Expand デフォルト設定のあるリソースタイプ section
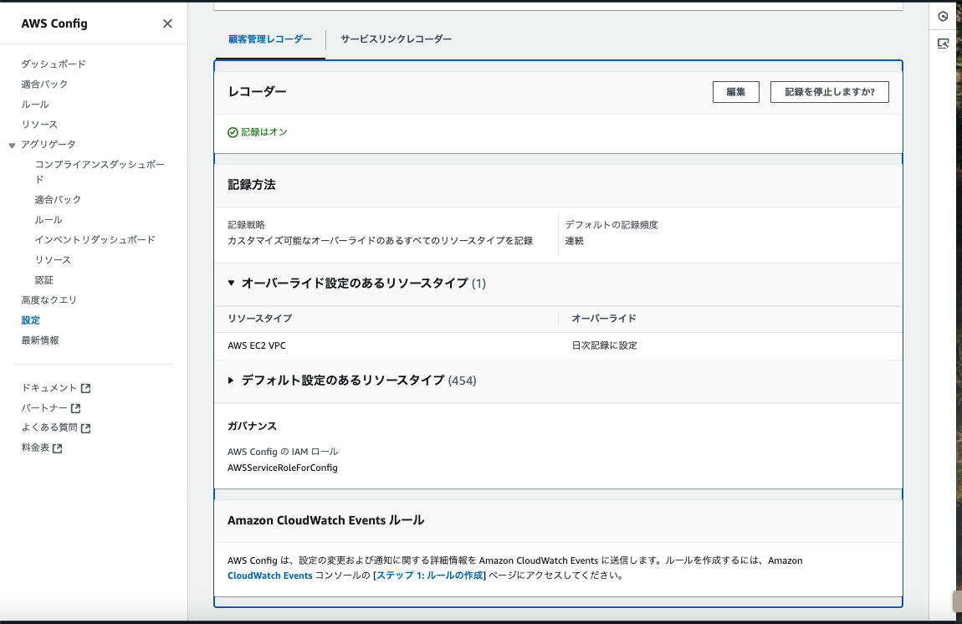Viewport: 962px width, 624px height. [x=232, y=381]
